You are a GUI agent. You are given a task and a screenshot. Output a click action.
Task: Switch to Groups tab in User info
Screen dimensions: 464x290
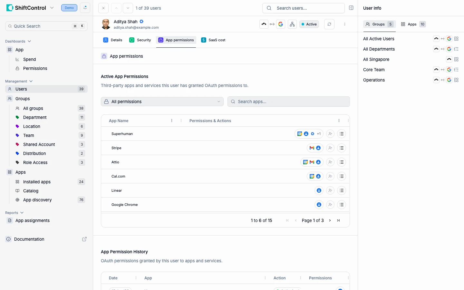(x=379, y=24)
